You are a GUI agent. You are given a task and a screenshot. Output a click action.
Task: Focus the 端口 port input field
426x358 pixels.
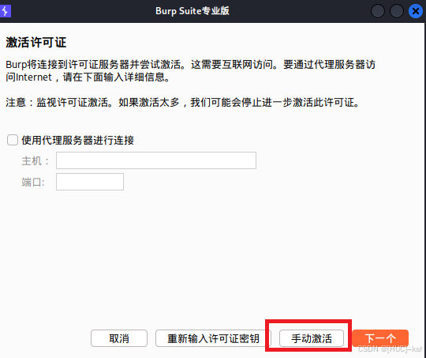tap(90, 182)
